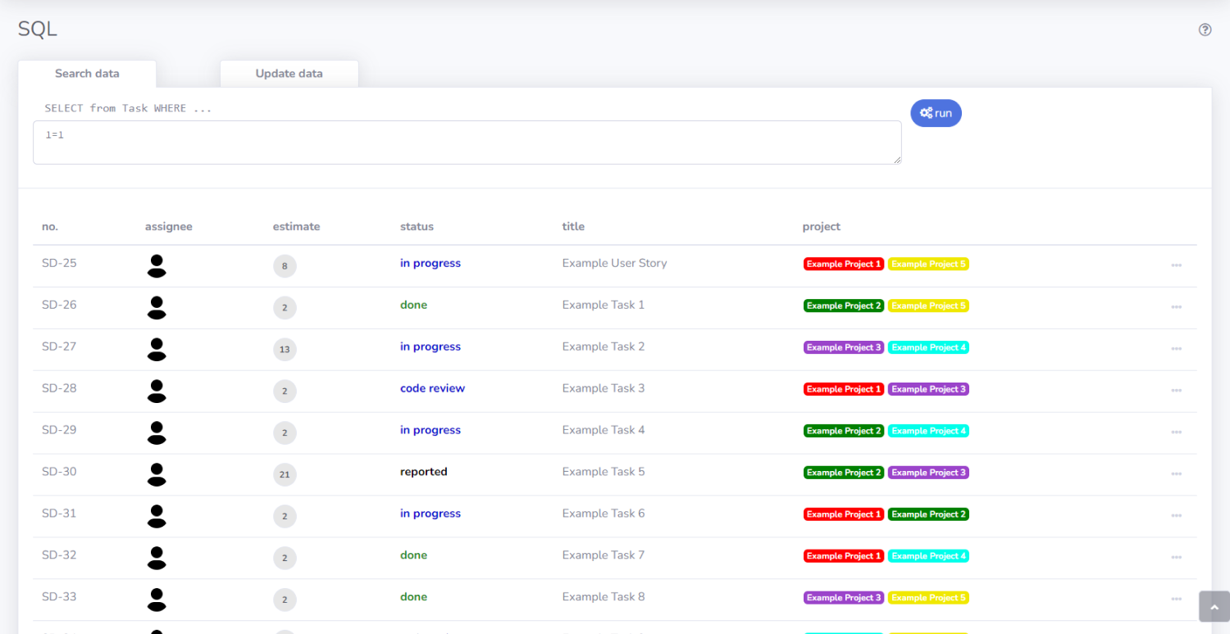Click the SQL page heading
Screen dimensions: 1230x634
click(x=38, y=29)
